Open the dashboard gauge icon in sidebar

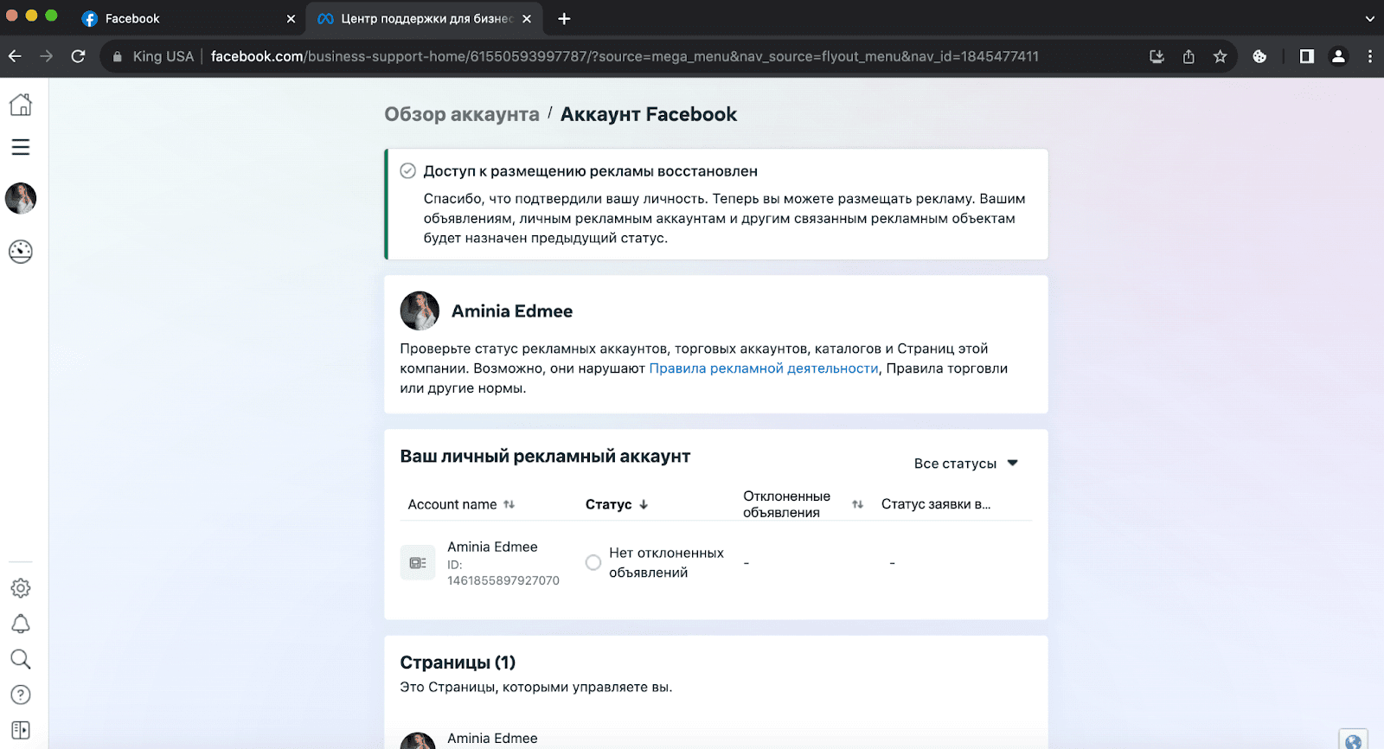21,252
